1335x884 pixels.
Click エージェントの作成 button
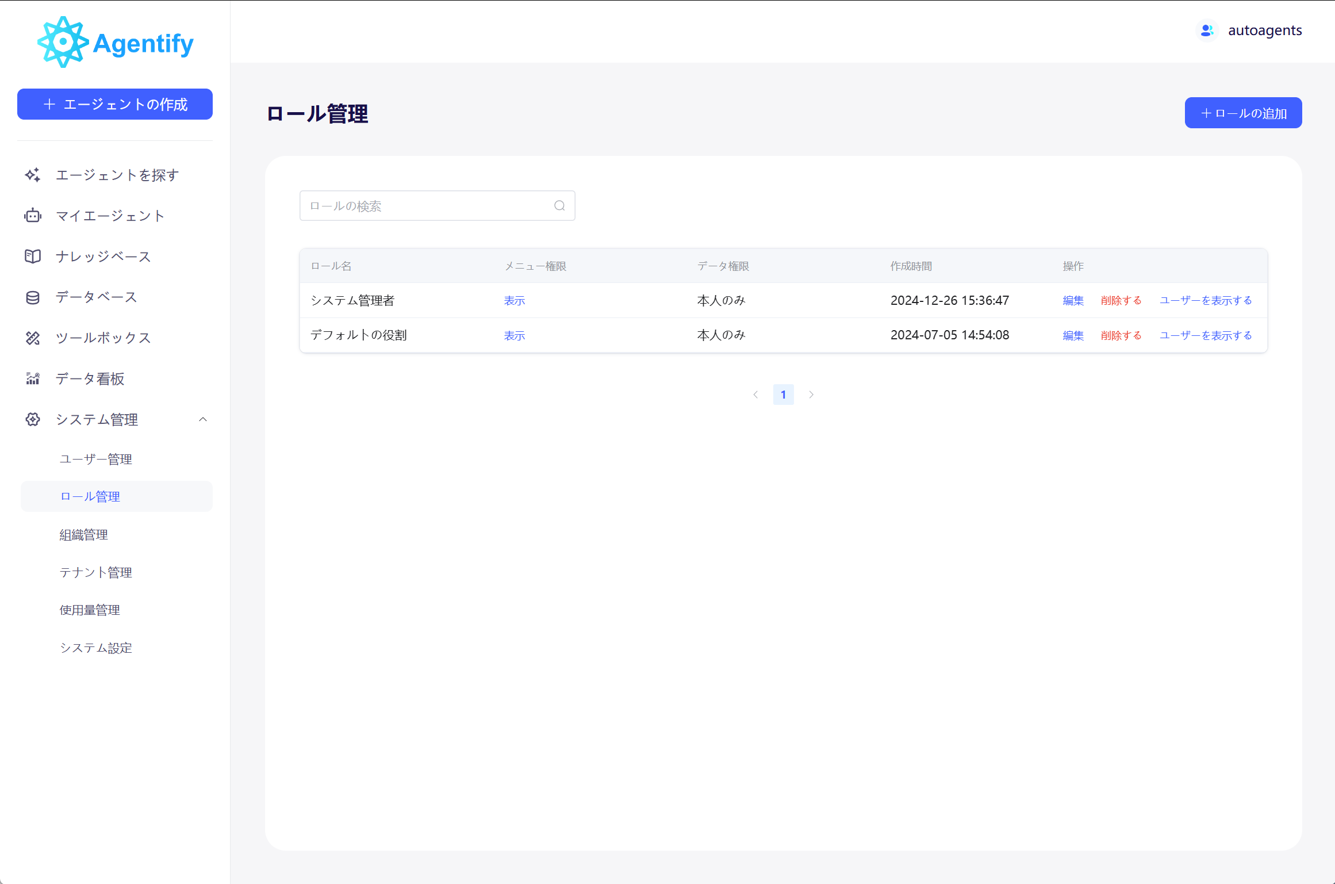click(x=115, y=104)
